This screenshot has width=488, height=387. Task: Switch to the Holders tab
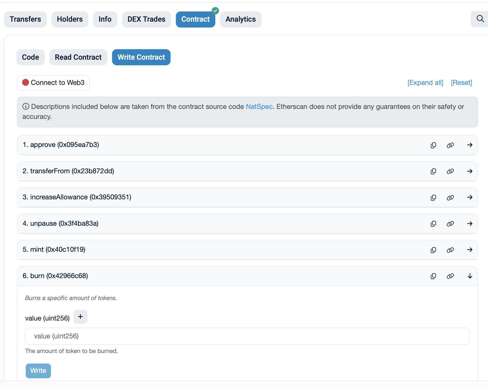[70, 19]
